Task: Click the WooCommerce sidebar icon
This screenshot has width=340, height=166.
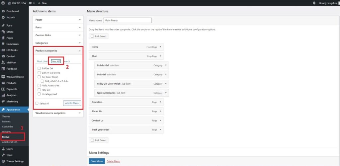Action: pyautogui.click(x=3, y=77)
